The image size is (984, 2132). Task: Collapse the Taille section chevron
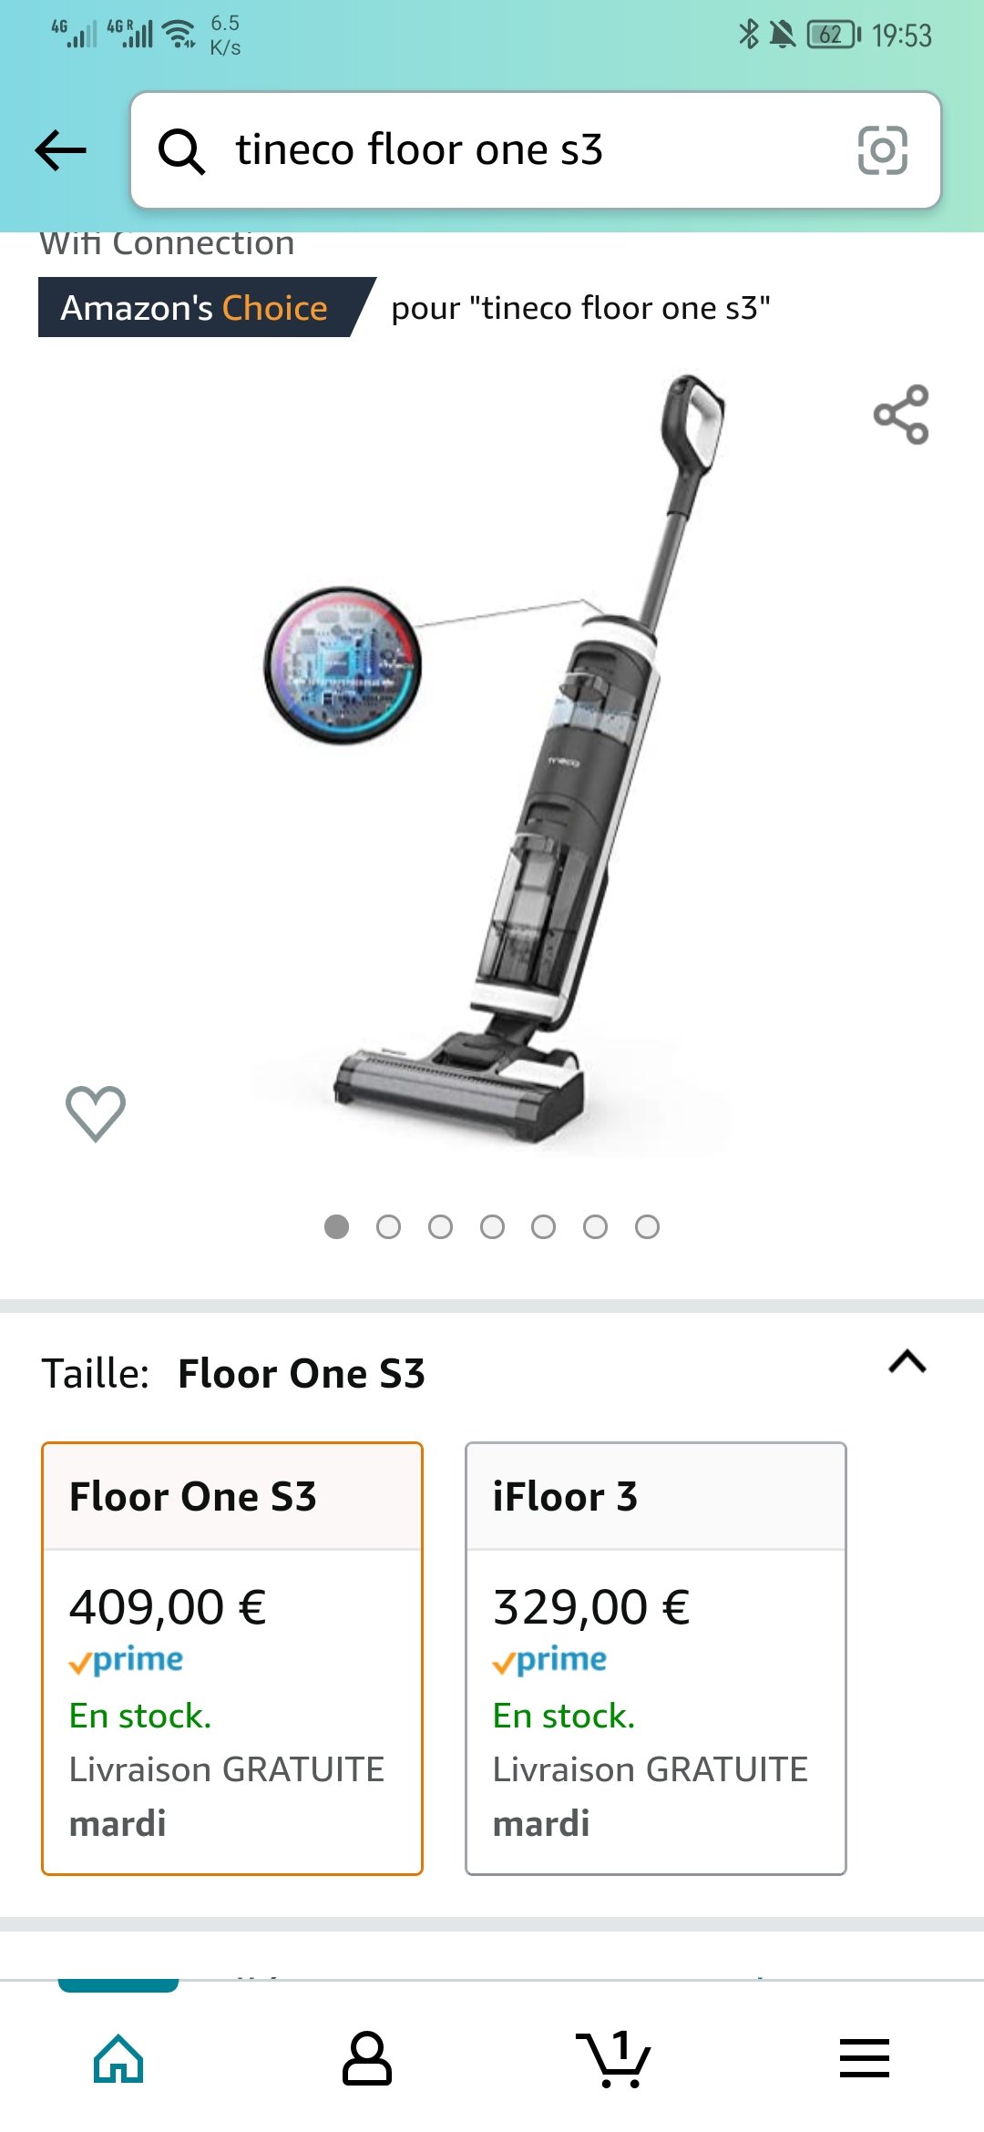click(907, 1362)
